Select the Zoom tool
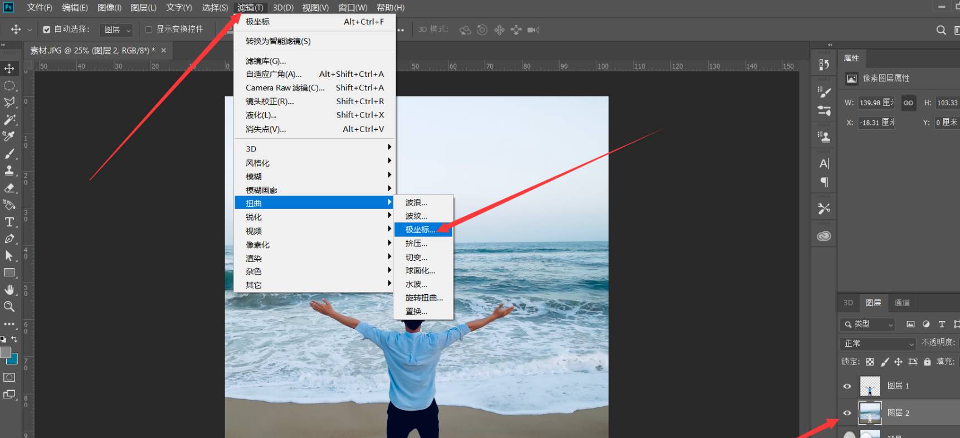This screenshot has height=438, width=960. pos(9,306)
